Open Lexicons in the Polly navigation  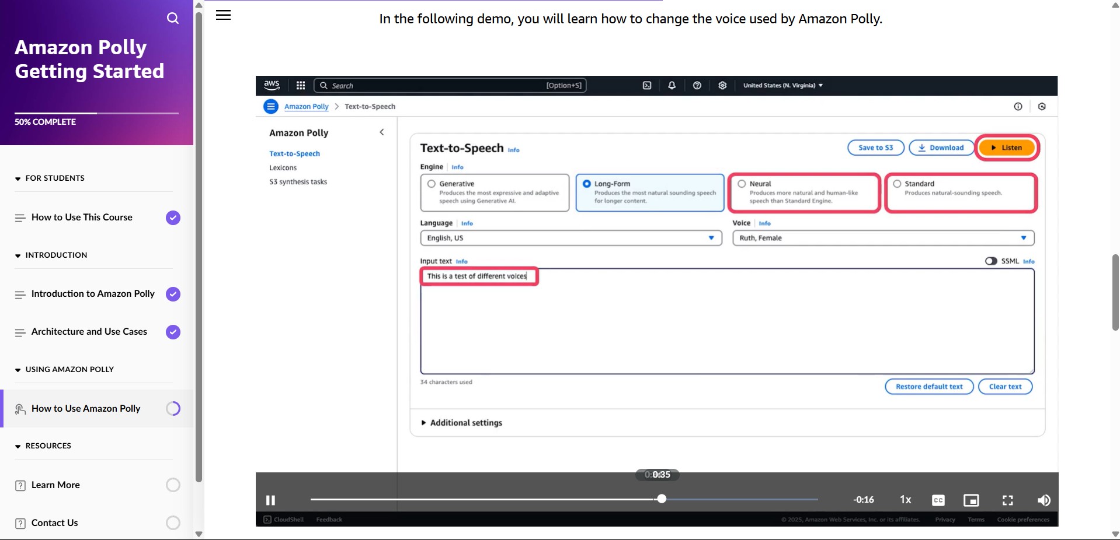coord(283,167)
